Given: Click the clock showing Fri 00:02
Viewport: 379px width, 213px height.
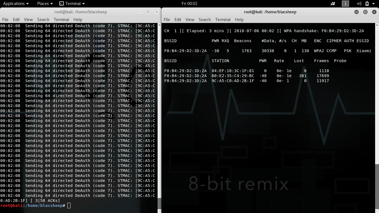Looking at the screenshot, I should tap(189, 4).
